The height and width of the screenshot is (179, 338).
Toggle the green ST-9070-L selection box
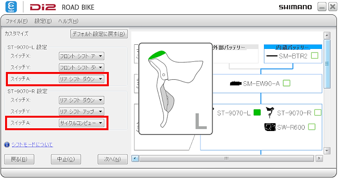click(257, 113)
